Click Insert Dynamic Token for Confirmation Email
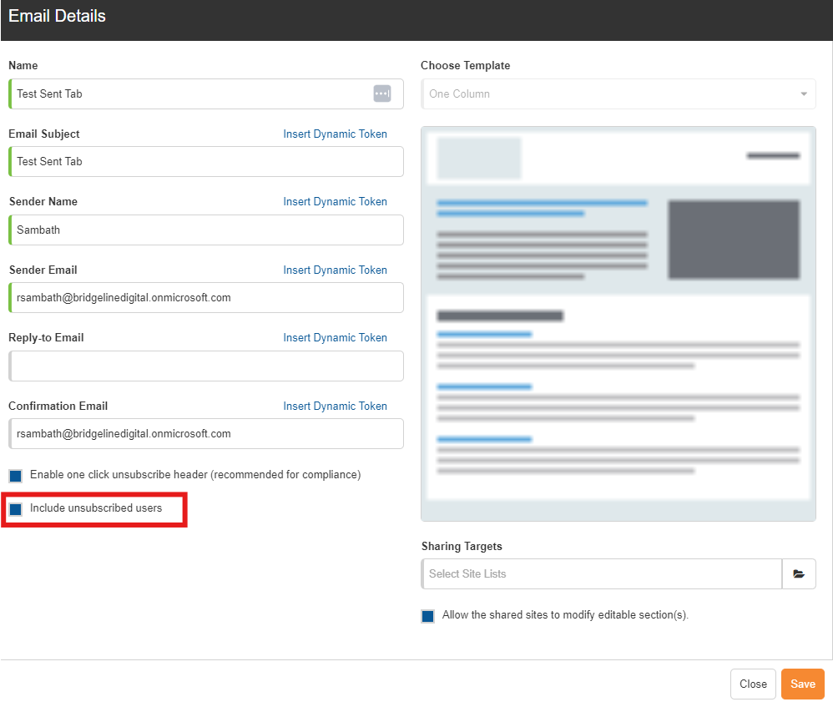Viewport: 833px width, 707px height. (335, 406)
